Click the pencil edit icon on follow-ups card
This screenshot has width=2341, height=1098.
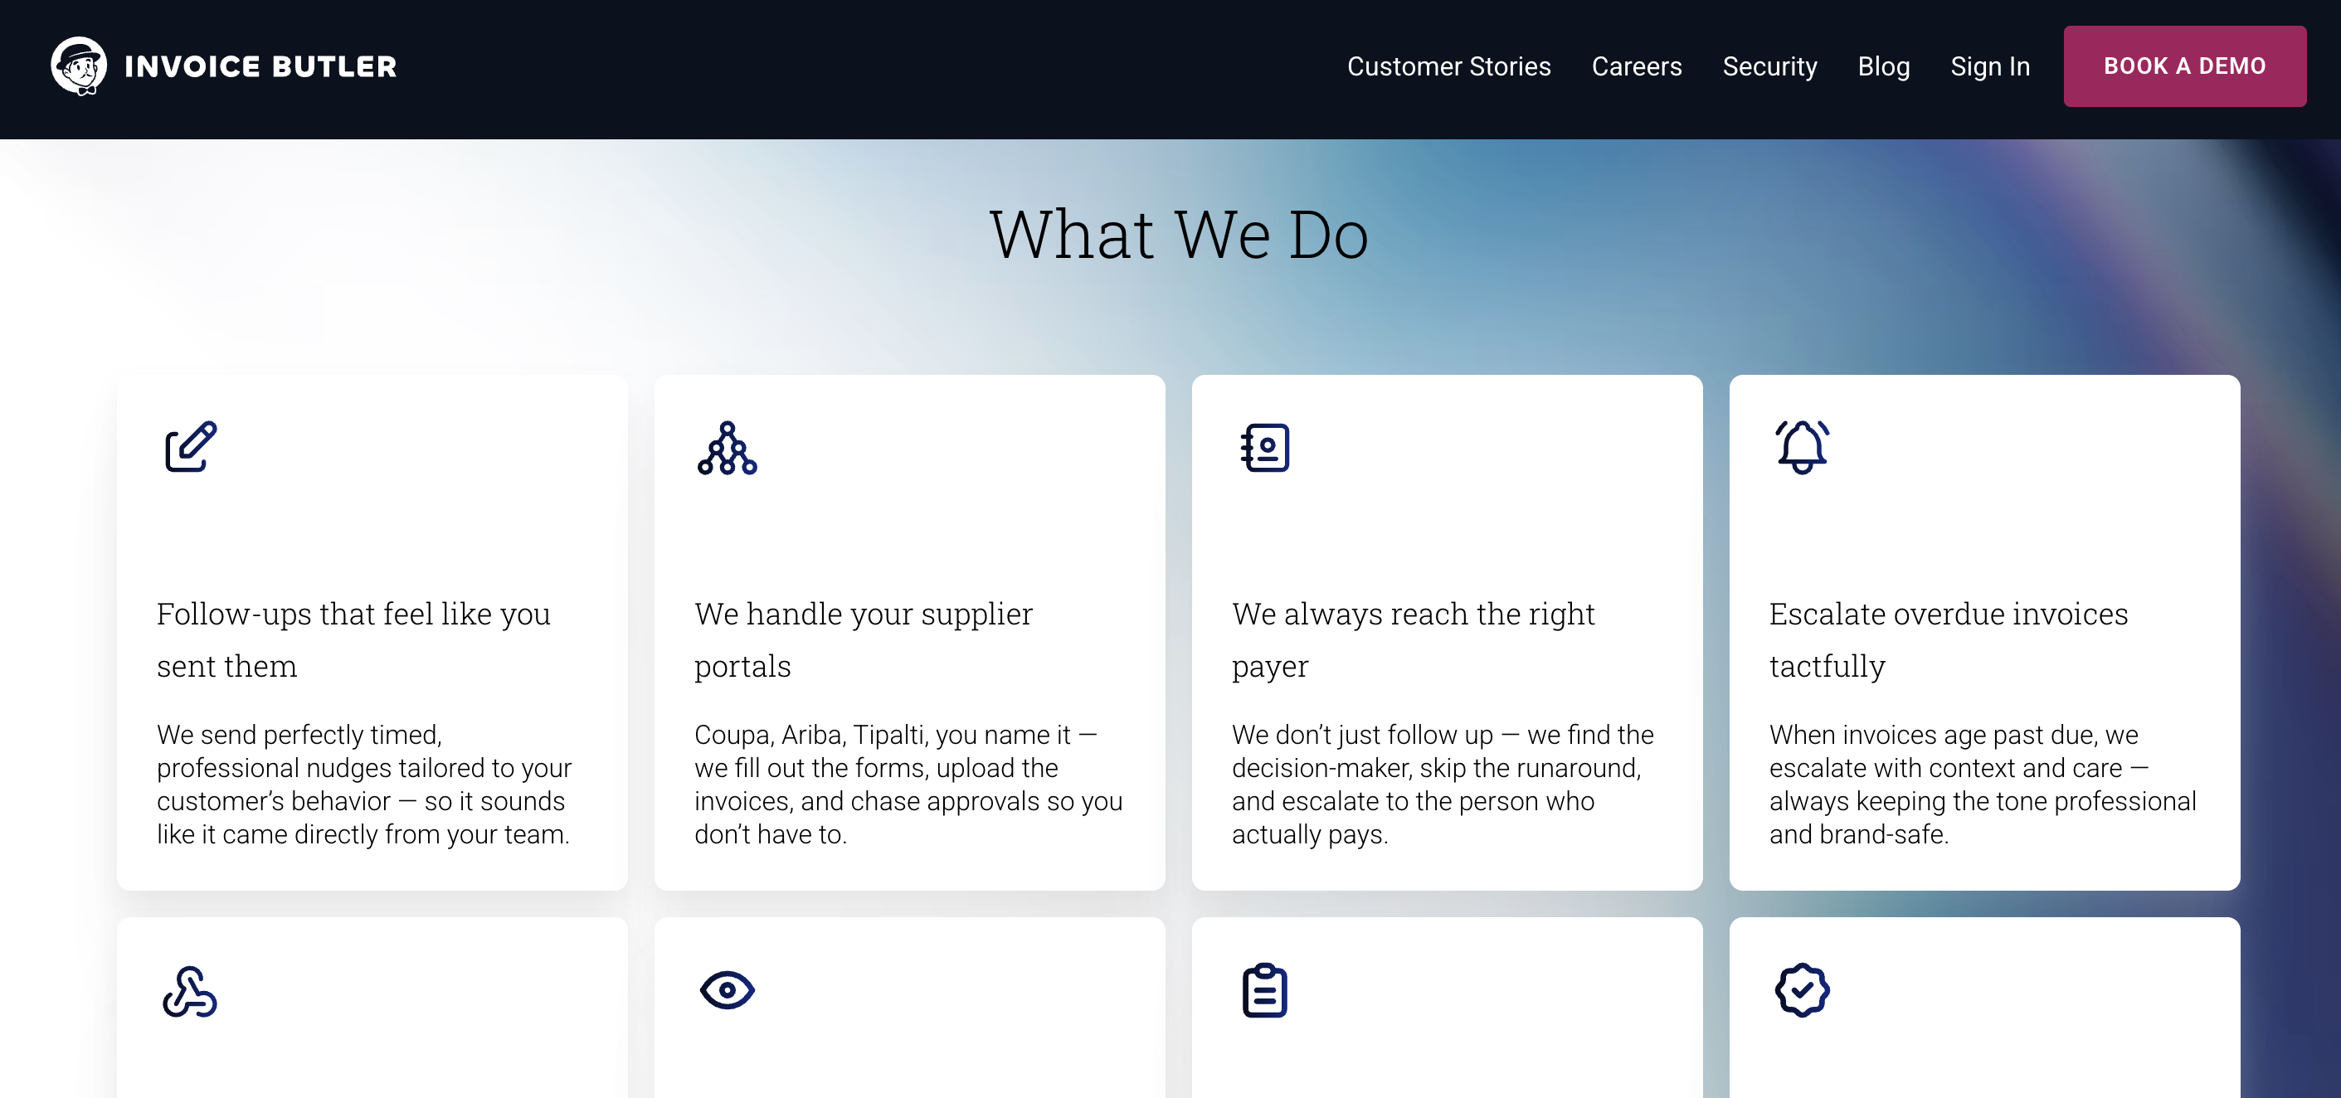pyautogui.click(x=191, y=447)
